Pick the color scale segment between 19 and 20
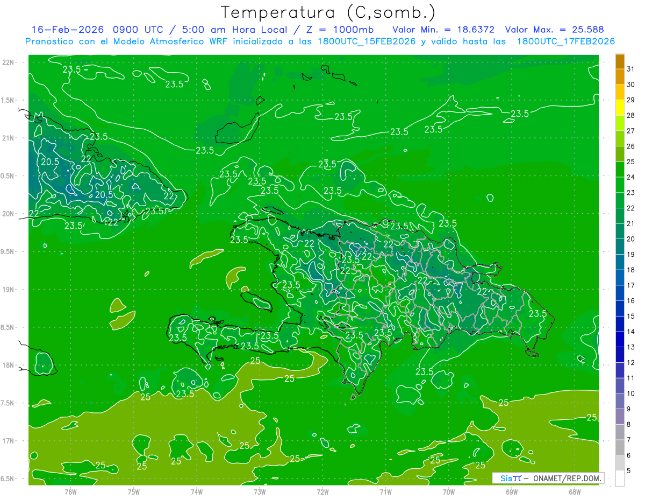 coord(620,247)
